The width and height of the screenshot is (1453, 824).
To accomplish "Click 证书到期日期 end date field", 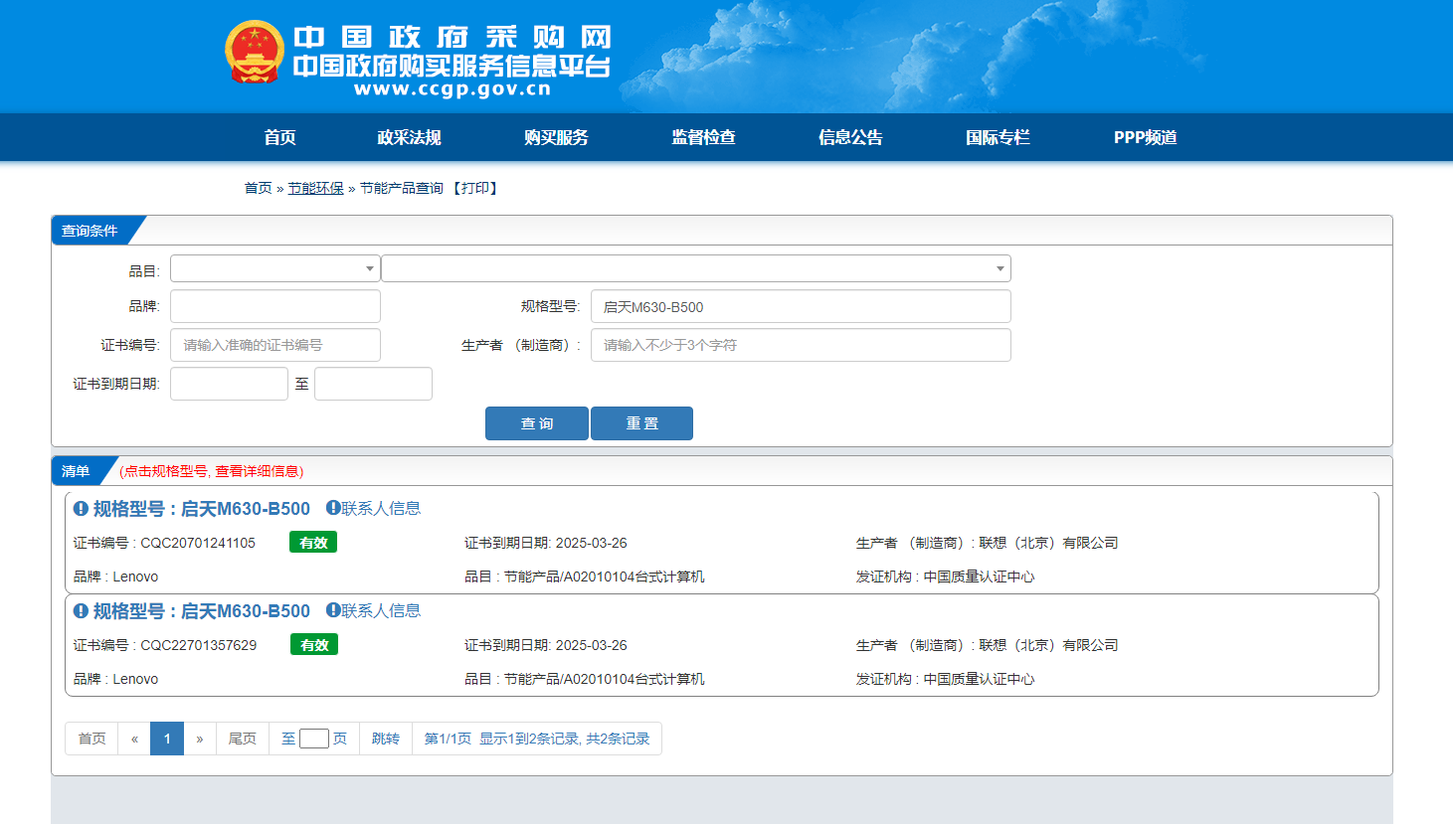I will point(373,384).
